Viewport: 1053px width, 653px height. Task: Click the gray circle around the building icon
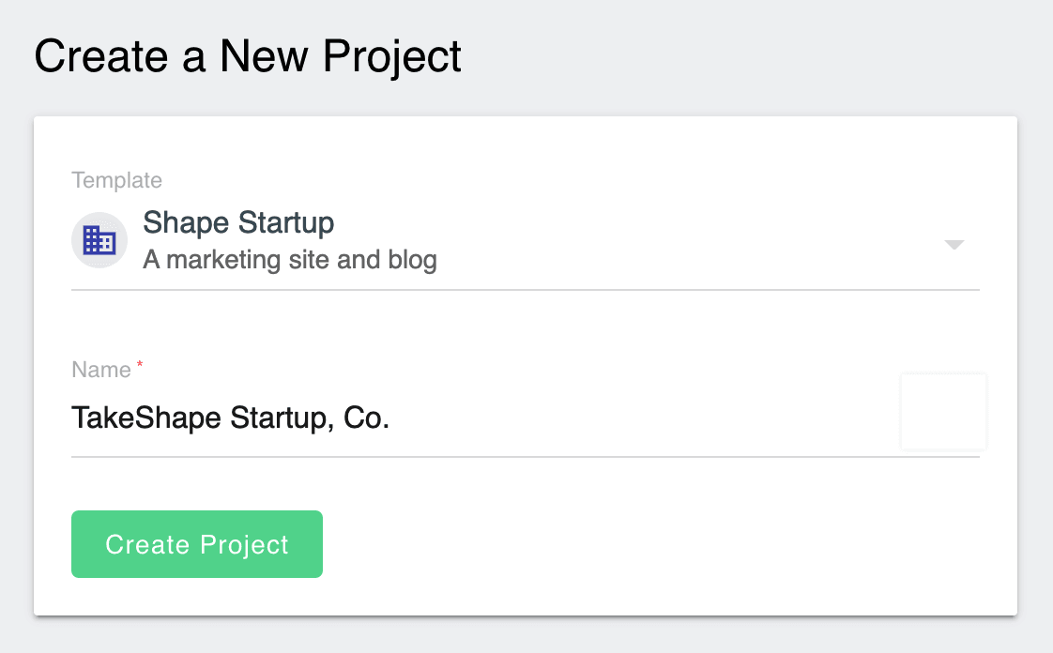pos(99,240)
